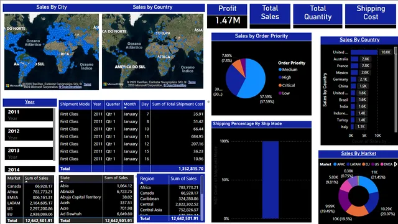Sort table by Quarter column header
The image size is (398, 224).
pyautogui.click(x=113, y=104)
